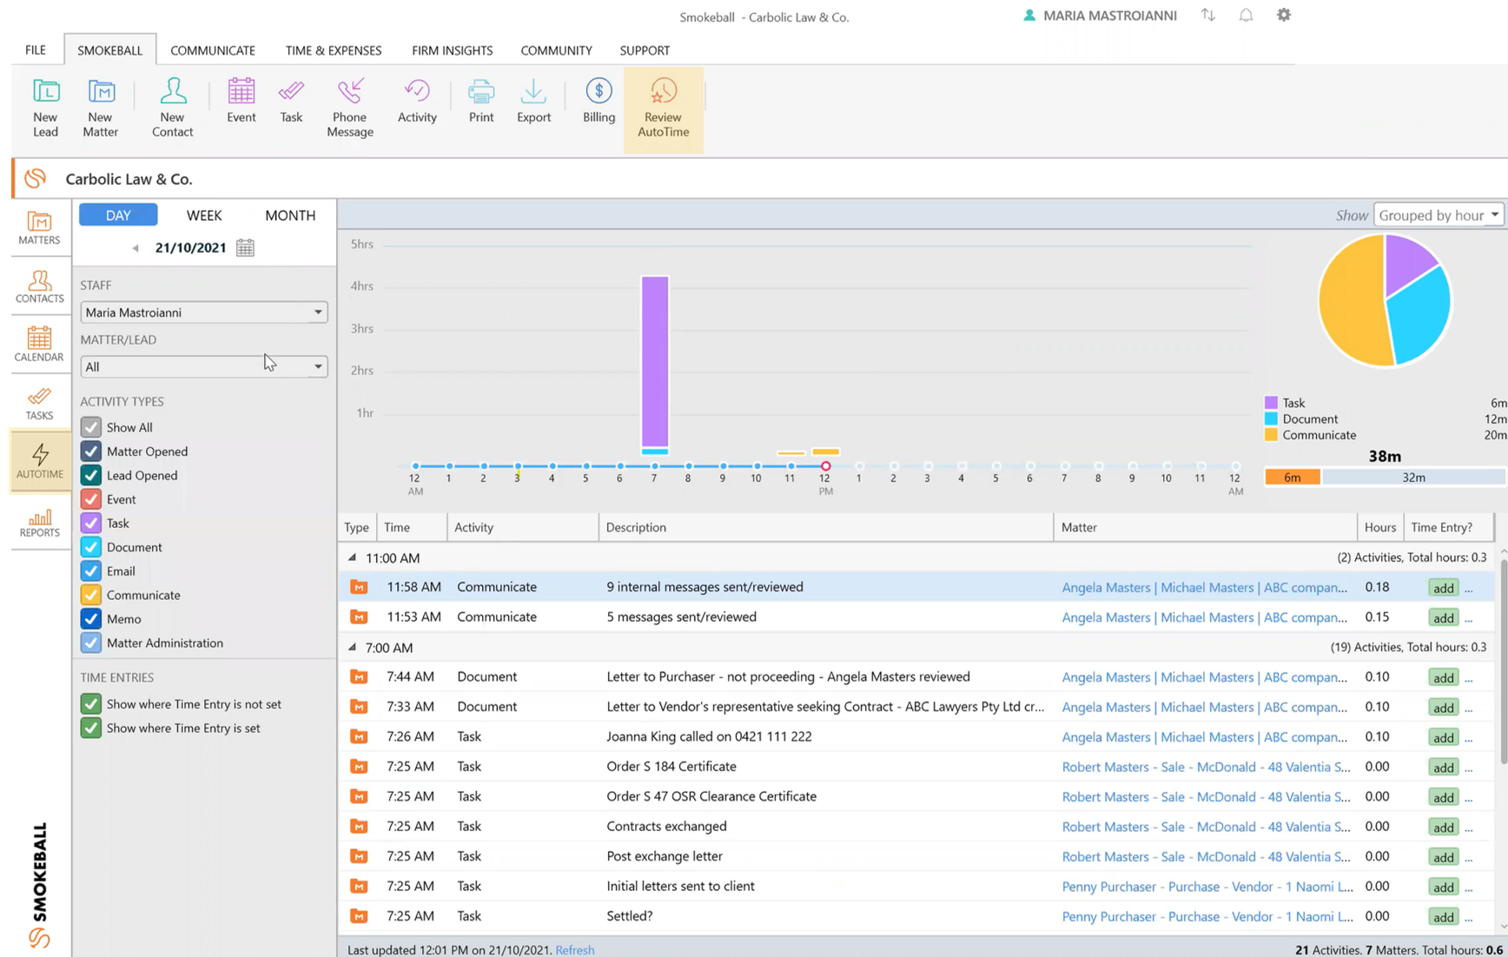
Task: Go to previous day arrow
Action: click(136, 248)
